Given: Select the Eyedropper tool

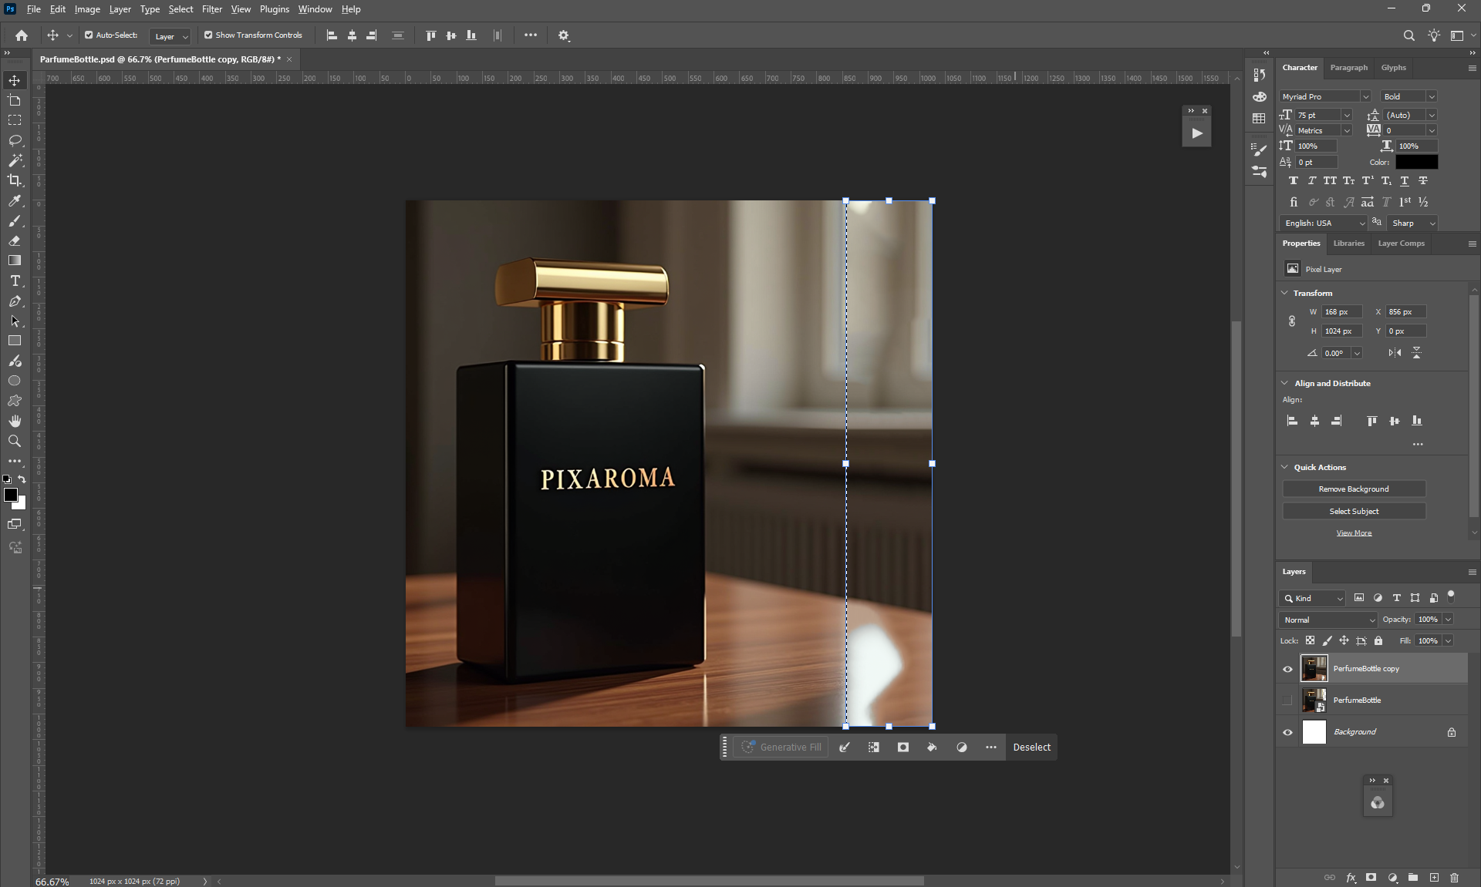Looking at the screenshot, I should (15, 200).
